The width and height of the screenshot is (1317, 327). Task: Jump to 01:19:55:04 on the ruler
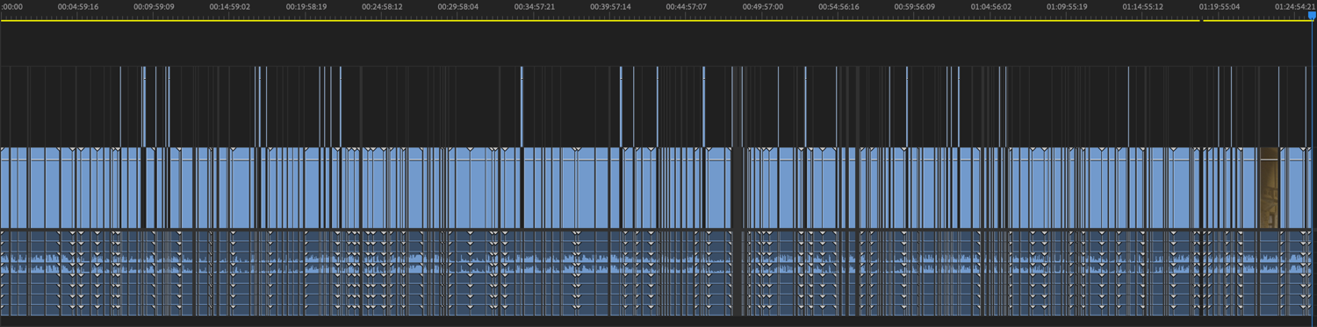(1220, 6)
